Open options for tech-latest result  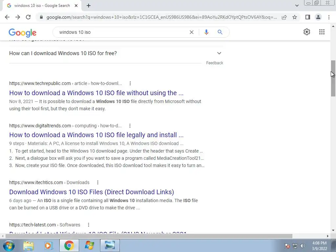89,225
